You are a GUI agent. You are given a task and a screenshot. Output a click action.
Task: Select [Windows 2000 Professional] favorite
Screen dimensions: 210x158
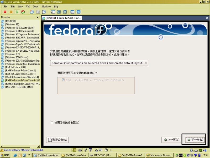pos(19,31)
